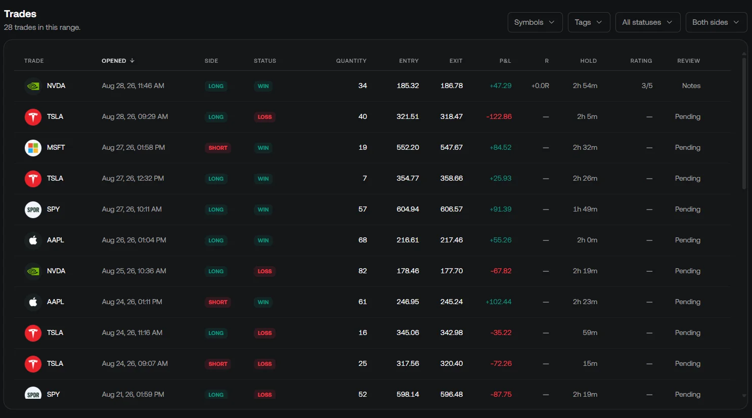Open Pending review for AAPL Aug 24 trade
Image resolution: width=752 pixels, height=418 pixels.
tap(688, 302)
